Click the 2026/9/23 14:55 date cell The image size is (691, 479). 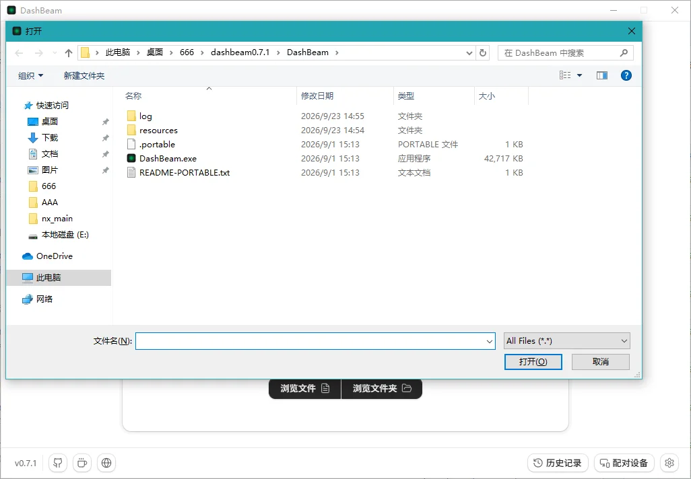coord(332,116)
